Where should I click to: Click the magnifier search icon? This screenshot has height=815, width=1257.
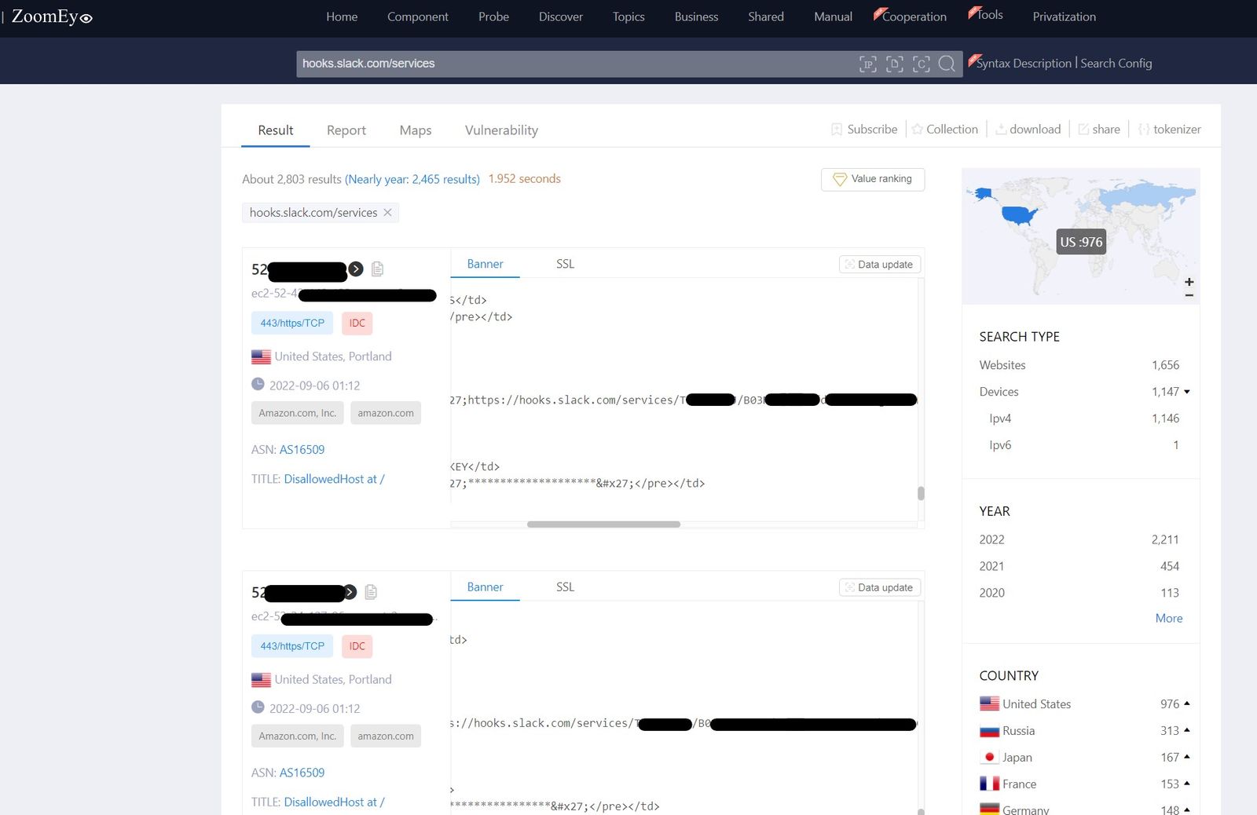[x=947, y=64]
